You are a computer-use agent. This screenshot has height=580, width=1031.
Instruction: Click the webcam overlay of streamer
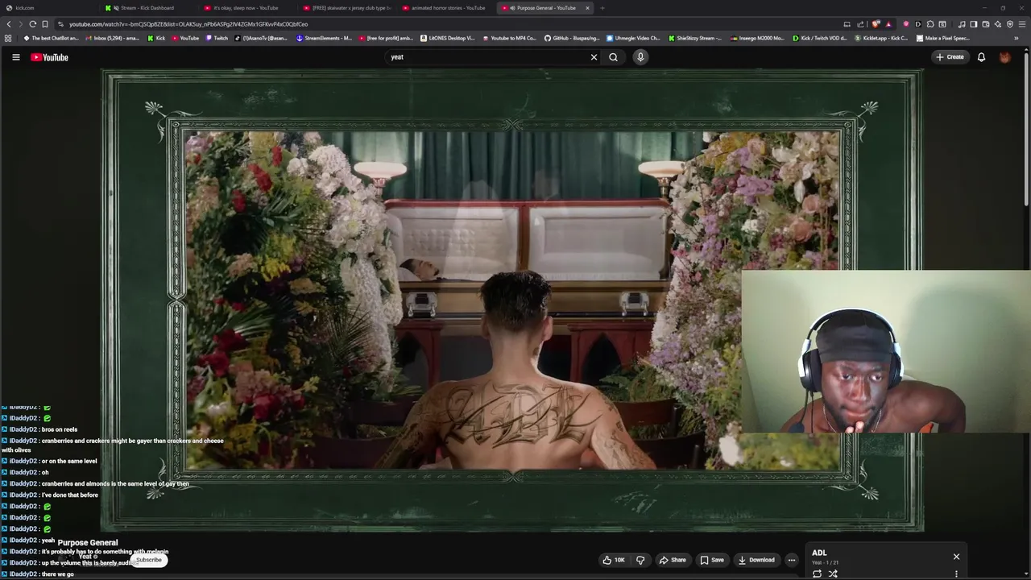(x=885, y=351)
